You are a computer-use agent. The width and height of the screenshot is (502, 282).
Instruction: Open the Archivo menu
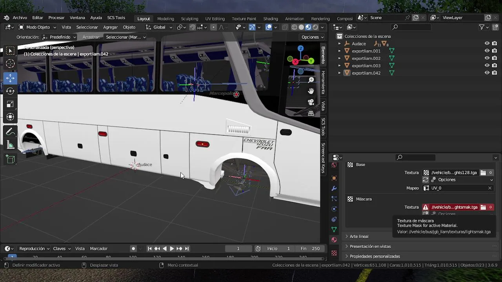(x=20, y=18)
